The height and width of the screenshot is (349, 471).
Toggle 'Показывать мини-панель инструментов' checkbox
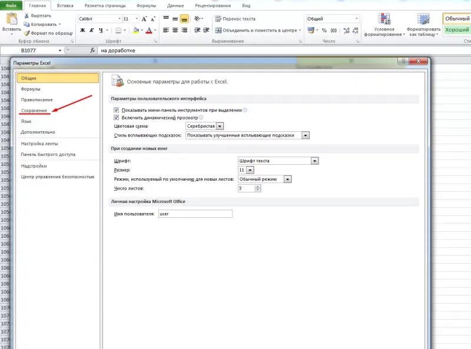click(116, 110)
